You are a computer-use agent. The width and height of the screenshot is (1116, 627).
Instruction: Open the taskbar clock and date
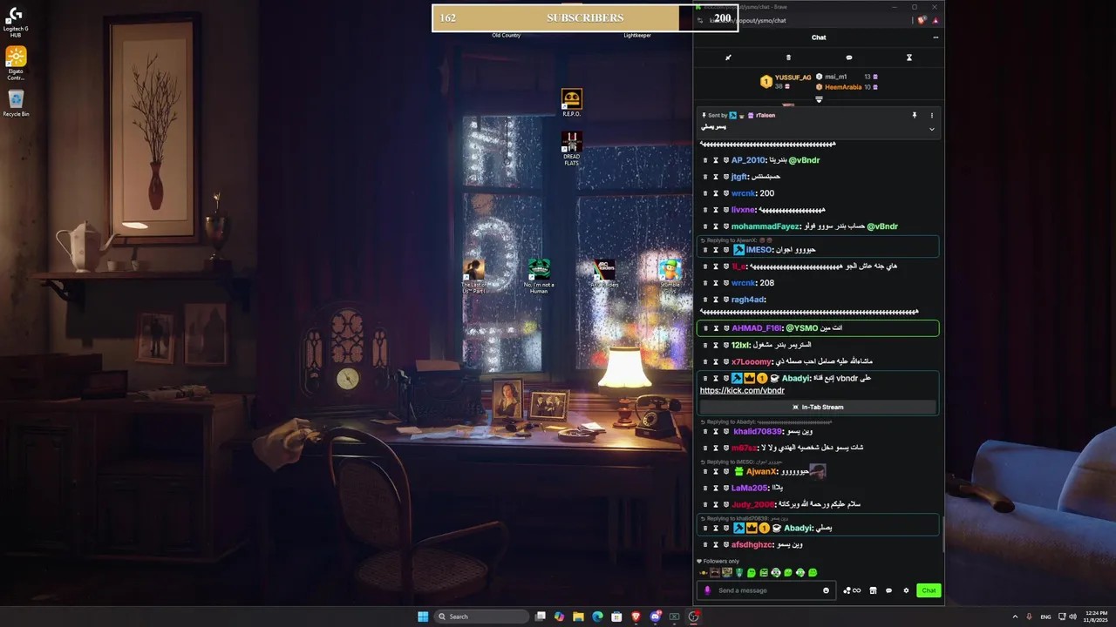(x=1096, y=617)
